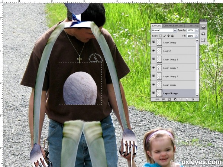
Task: Open the Layers panel options menu
Action: (197, 26)
